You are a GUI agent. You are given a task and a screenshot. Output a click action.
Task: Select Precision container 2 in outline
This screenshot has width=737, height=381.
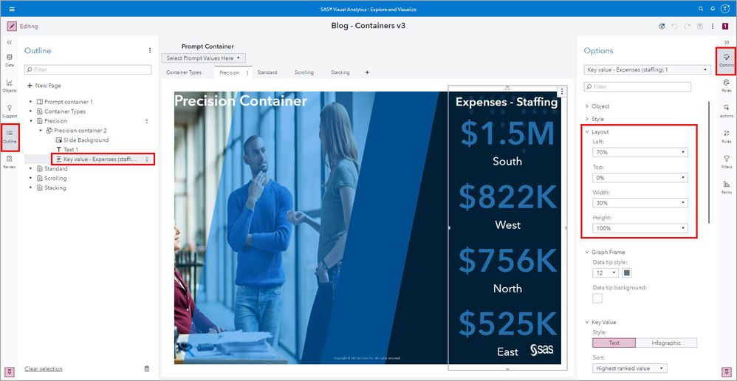pos(80,131)
